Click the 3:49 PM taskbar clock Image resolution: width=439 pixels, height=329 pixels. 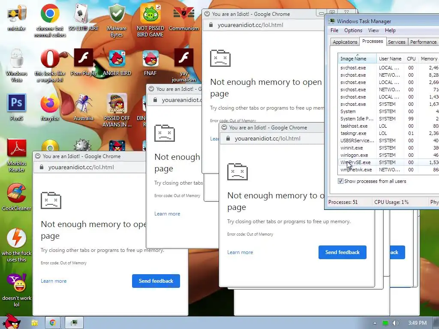pyautogui.click(x=417, y=323)
